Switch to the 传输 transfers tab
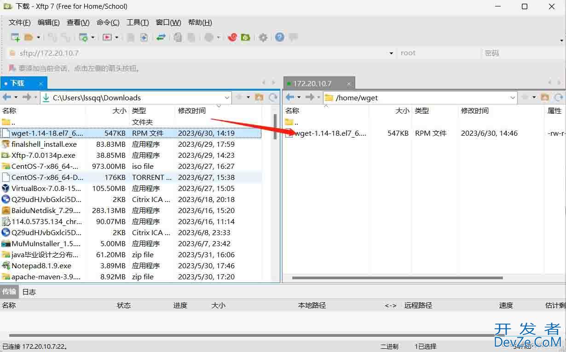 point(9,292)
